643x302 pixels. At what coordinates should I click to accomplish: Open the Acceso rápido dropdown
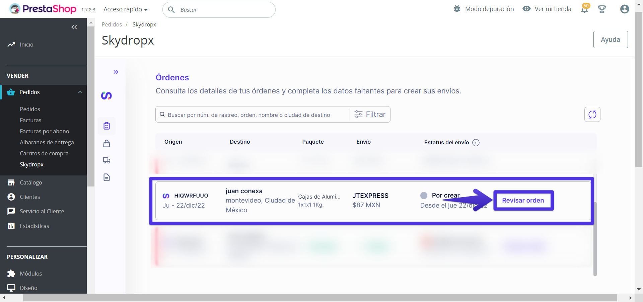pyautogui.click(x=126, y=9)
